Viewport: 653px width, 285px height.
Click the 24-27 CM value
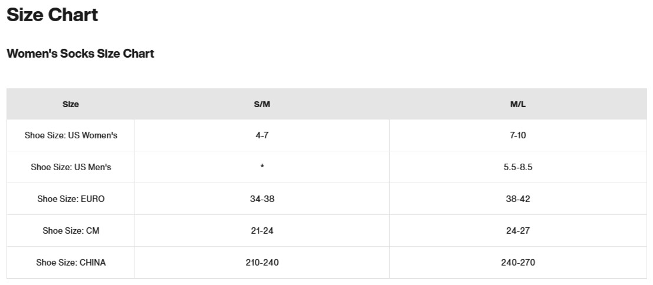coord(518,231)
